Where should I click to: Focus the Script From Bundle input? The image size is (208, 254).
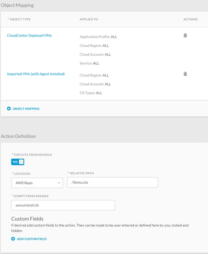coord(63,205)
